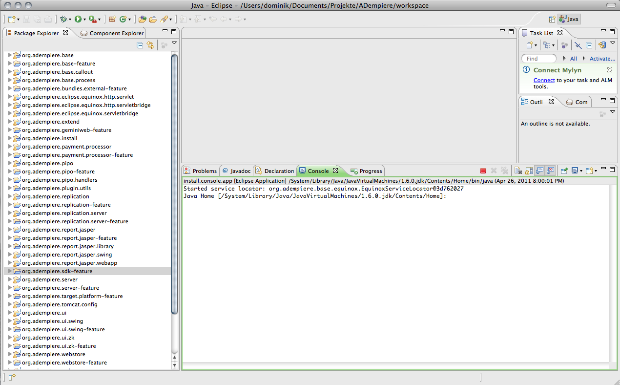This screenshot has height=385, width=620.
Task: Maximize the editor area
Action: (511, 32)
